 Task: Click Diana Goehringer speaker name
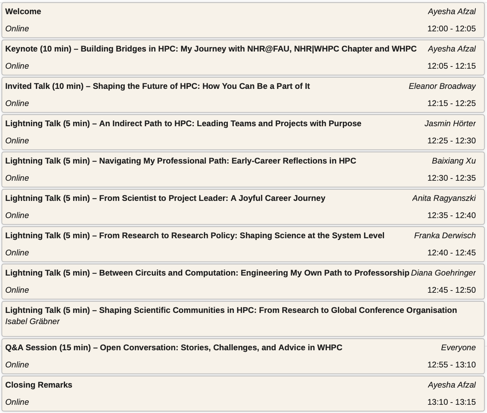tap(443, 273)
